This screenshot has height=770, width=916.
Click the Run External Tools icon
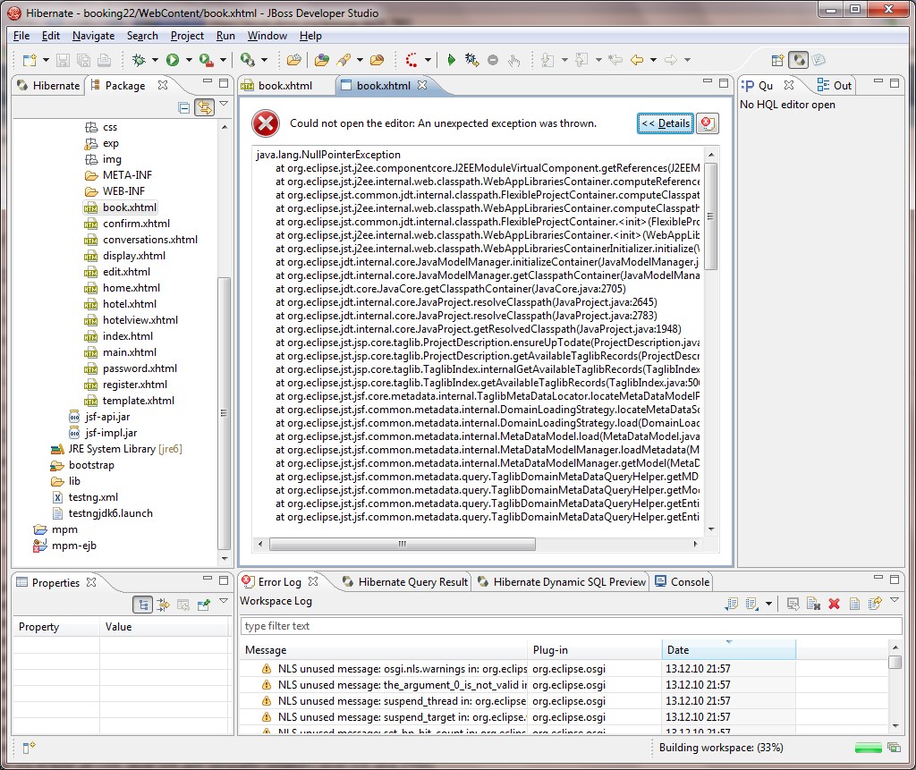[x=206, y=60]
